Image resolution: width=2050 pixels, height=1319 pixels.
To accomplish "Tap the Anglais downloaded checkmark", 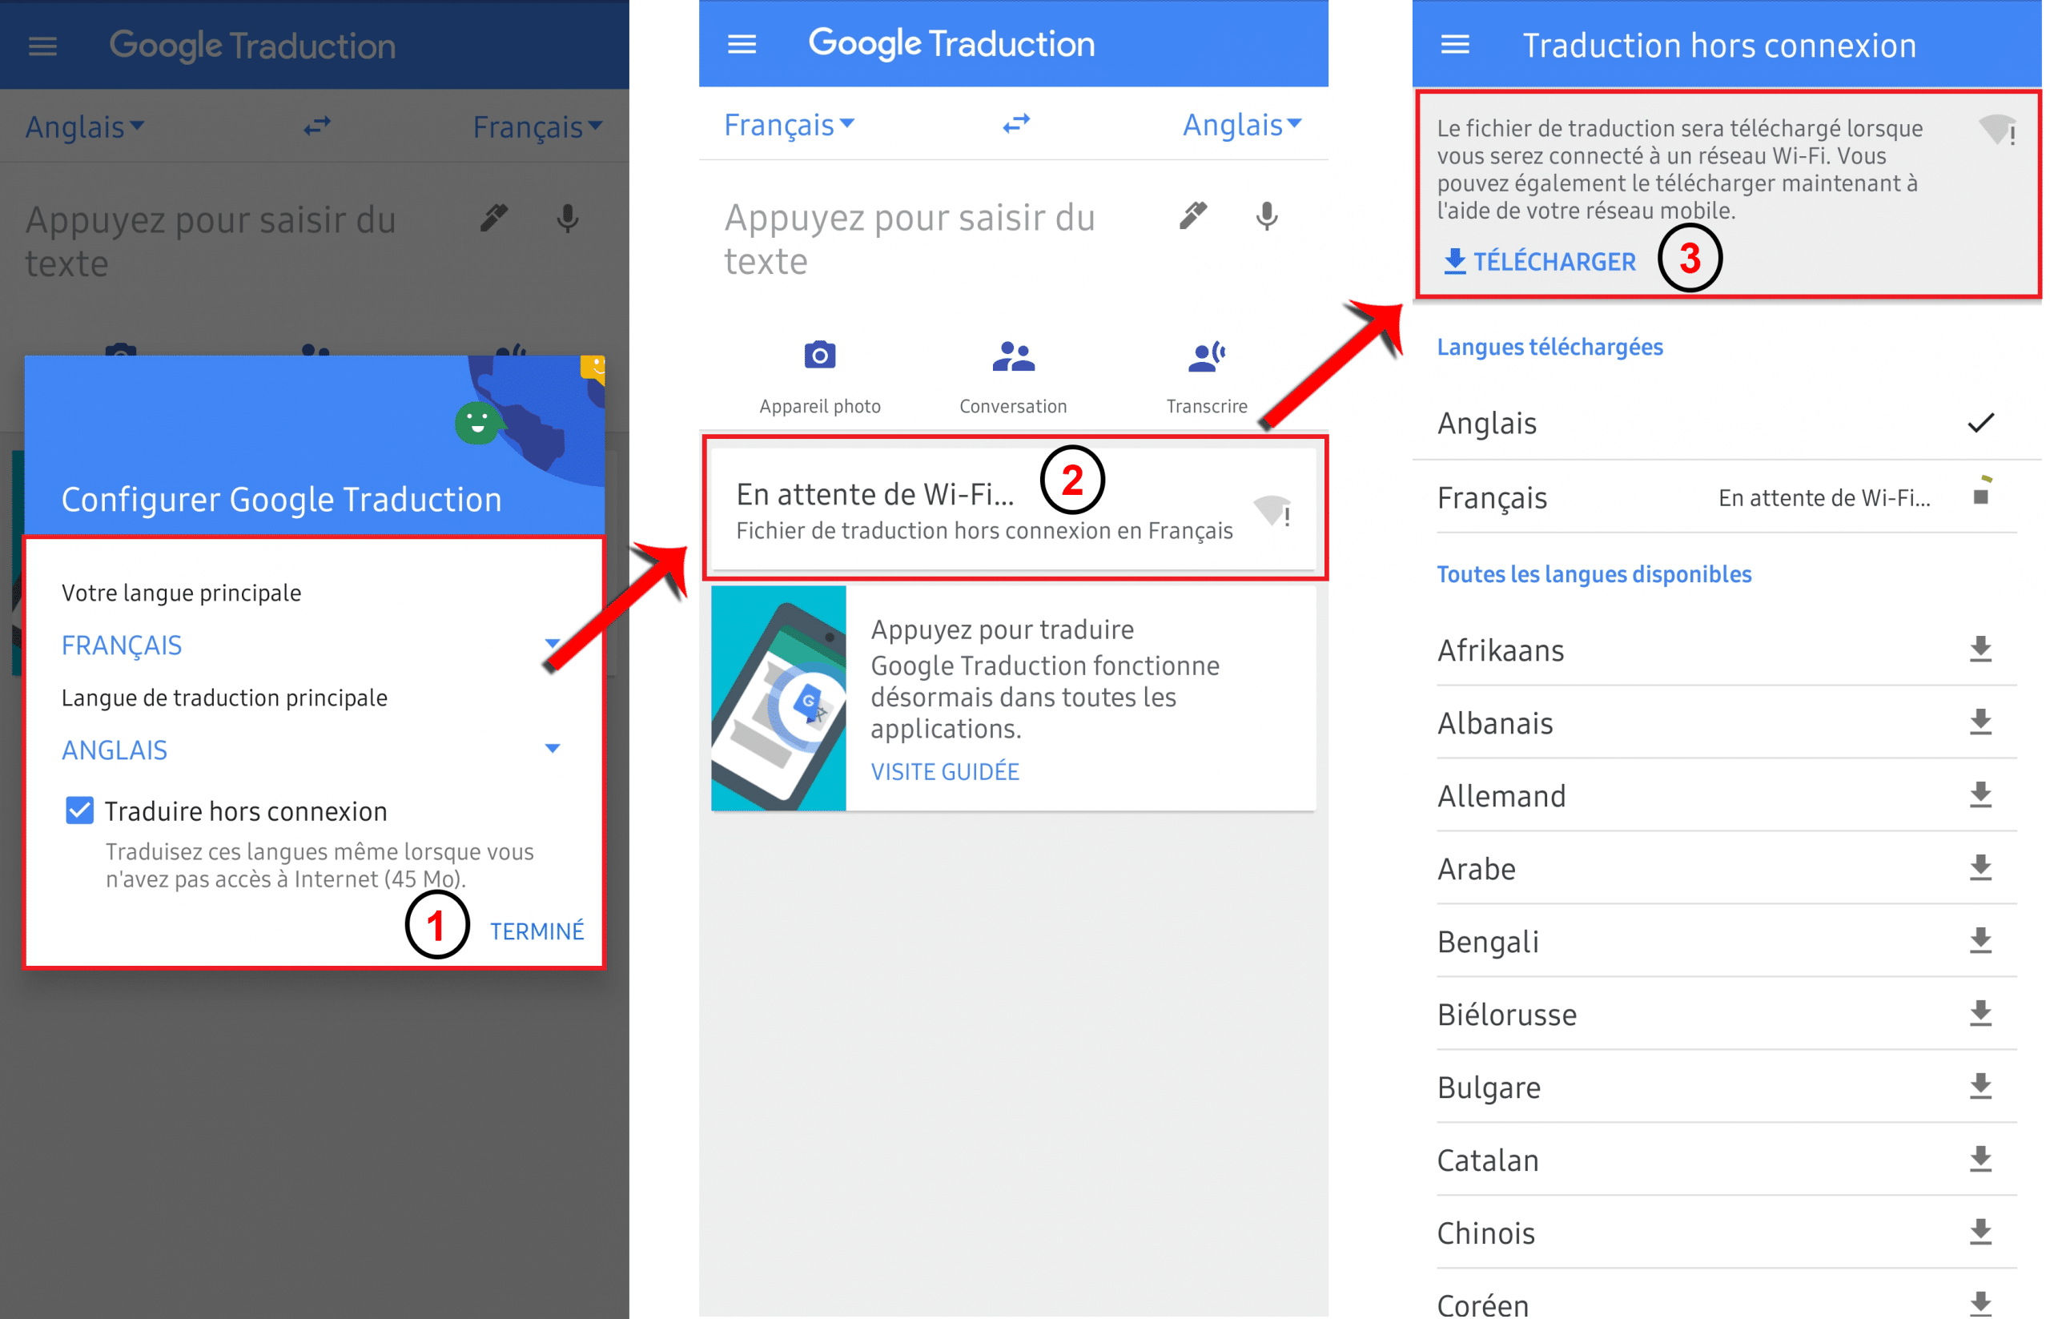I will click(1980, 423).
